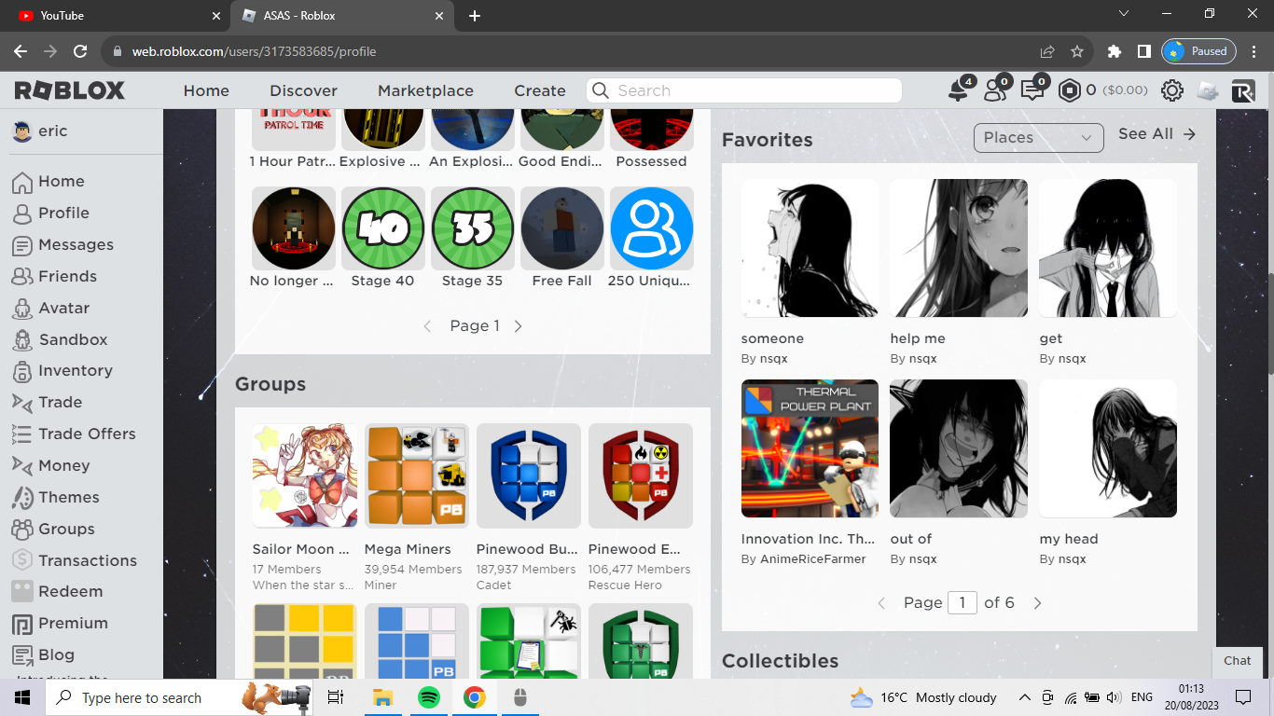The height and width of the screenshot is (716, 1274).
Task: Go to Home in the sidebar
Action: 61,181
